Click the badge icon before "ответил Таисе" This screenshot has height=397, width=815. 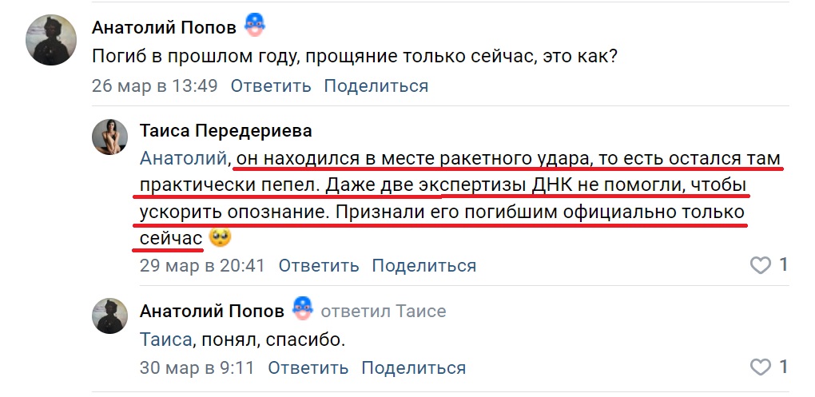pos(301,309)
